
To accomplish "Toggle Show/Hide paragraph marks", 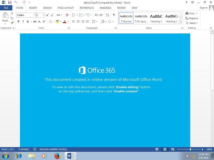I will pyautogui.click(x=114, y=15).
